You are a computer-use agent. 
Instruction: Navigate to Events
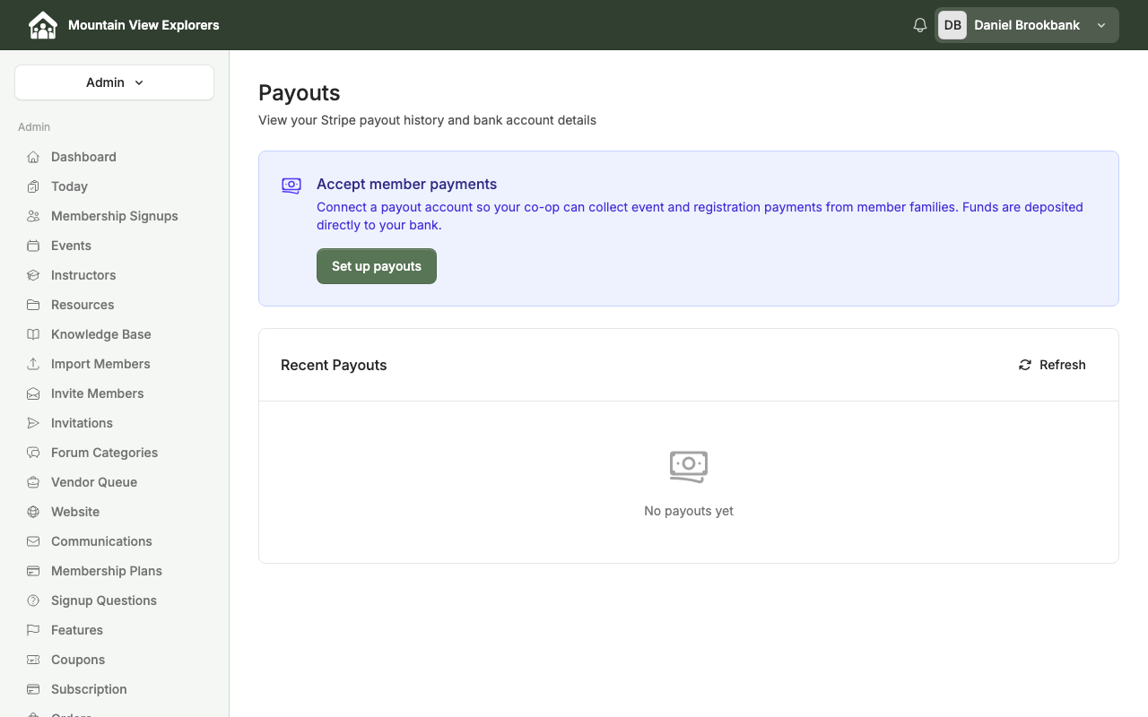pyautogui.click(x=71, y=246)
